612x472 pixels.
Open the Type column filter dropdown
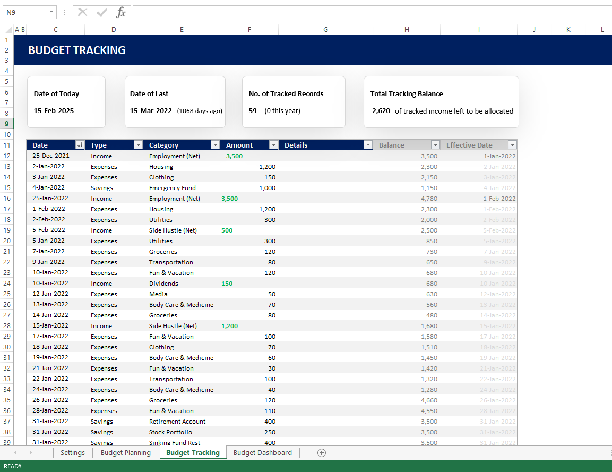[138, 145]
